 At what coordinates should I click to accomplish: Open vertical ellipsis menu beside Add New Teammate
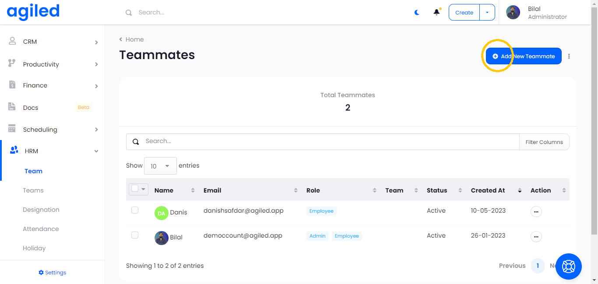(569, 56)
